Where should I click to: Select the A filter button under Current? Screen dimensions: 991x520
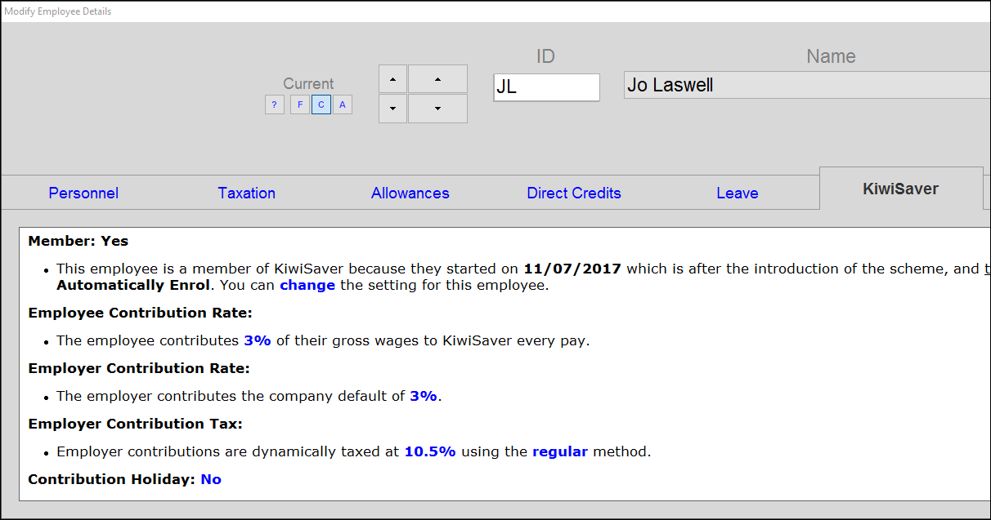343,104
